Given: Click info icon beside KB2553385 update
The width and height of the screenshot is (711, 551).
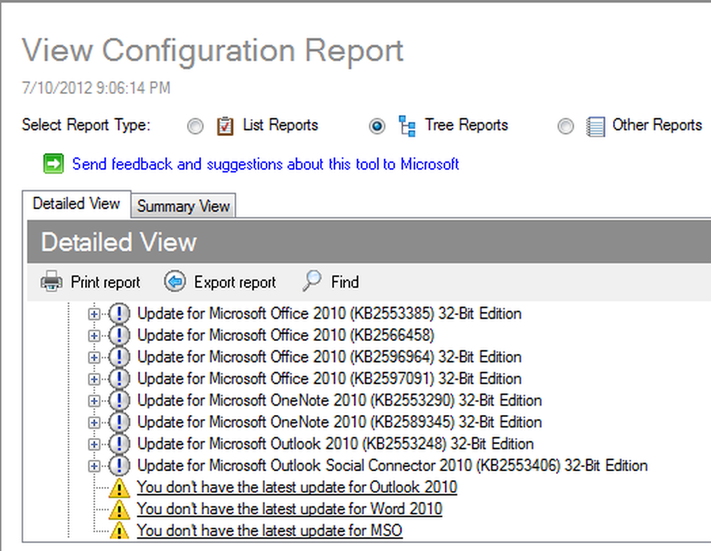Looking at the screenshot, I should [119, 314].
